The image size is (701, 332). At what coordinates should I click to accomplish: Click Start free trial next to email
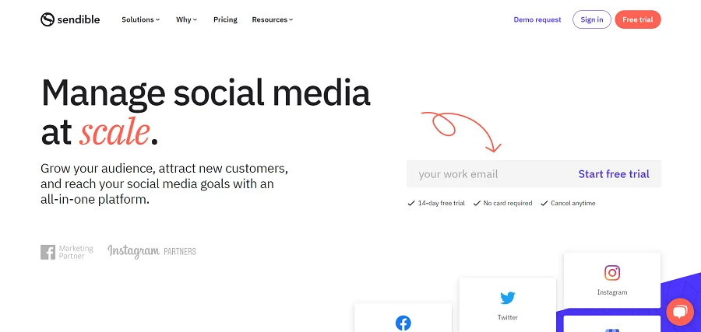614,174
